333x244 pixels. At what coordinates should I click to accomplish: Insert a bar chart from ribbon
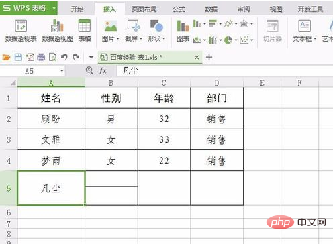coord(213,23)
